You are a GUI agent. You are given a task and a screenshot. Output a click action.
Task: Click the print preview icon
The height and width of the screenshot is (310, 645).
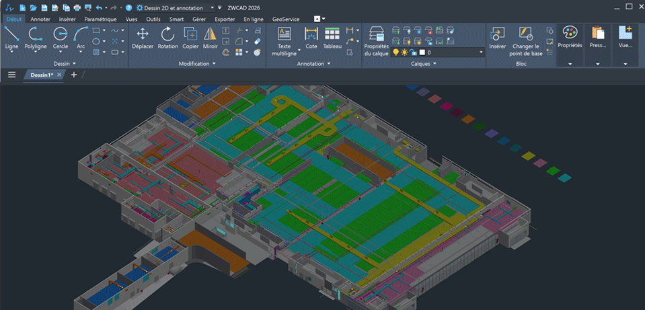coord(87,8)
